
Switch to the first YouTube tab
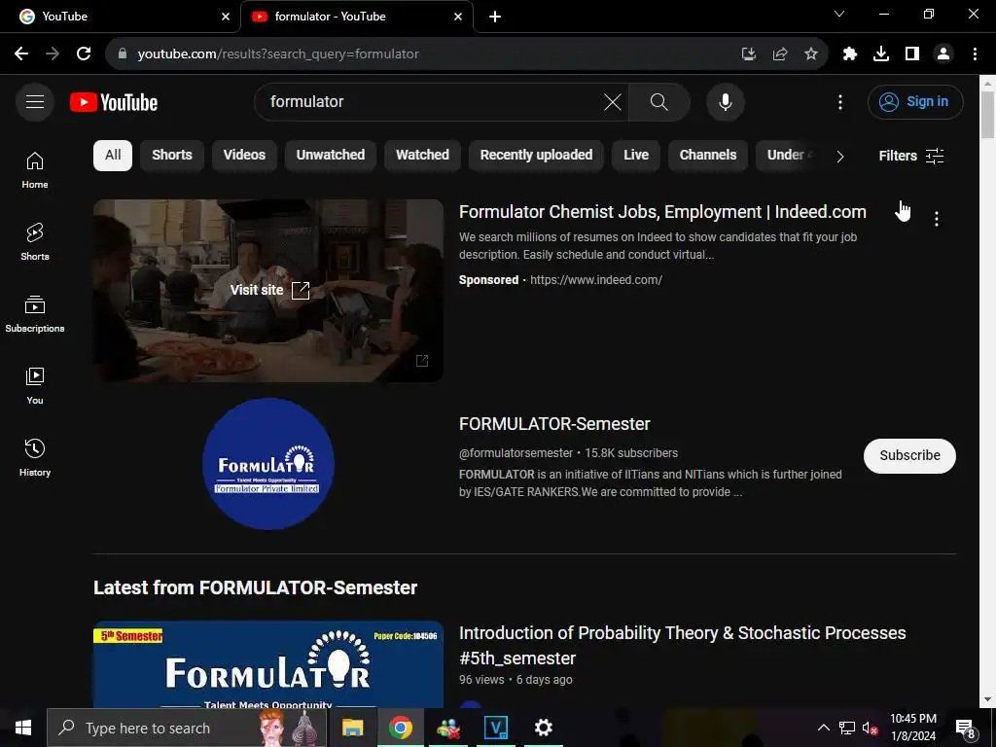(x=121, y=17)
